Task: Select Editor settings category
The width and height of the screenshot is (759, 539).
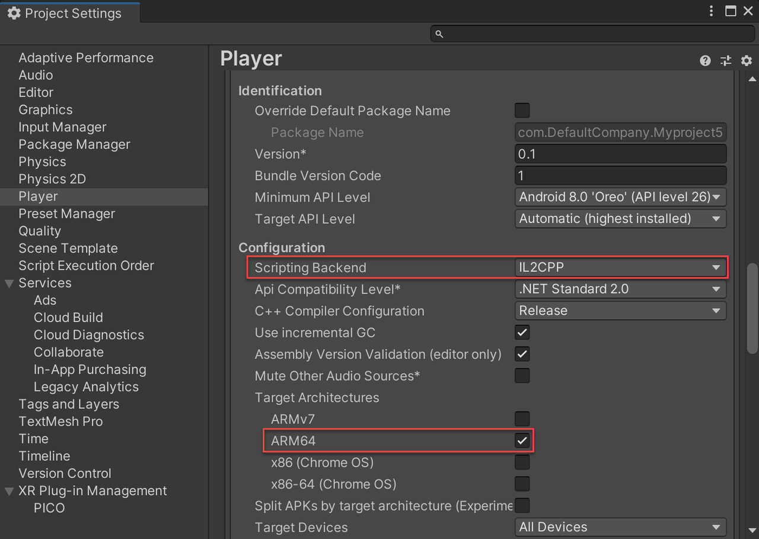Action: pos(36,93)
